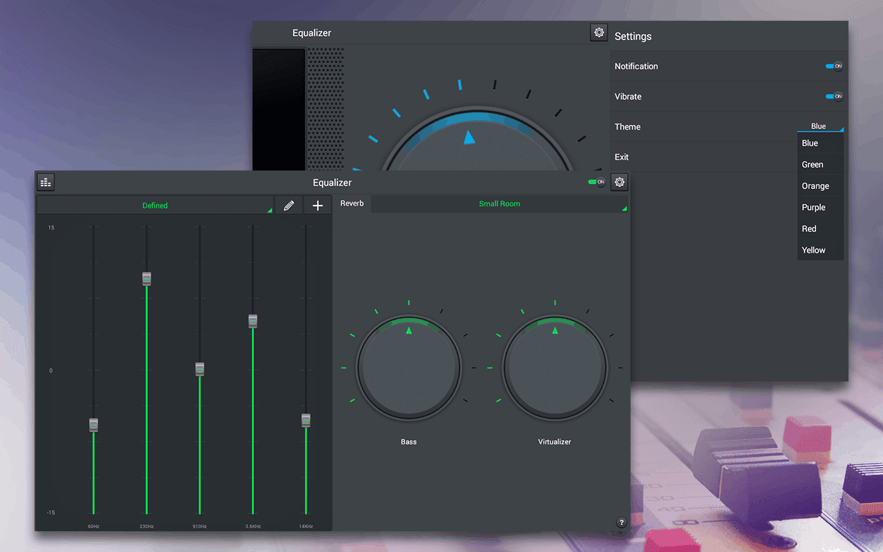Click the 230Hz frequency slider handle
This screenshot has height=552, width=883.
[146, 278]
